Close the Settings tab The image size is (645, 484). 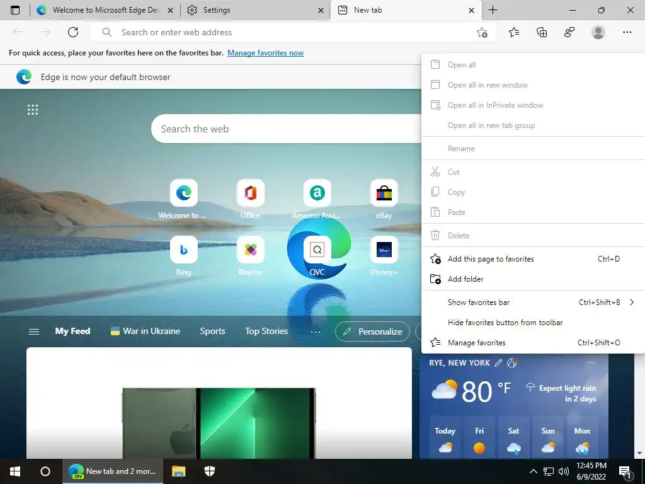click(321, 10)
